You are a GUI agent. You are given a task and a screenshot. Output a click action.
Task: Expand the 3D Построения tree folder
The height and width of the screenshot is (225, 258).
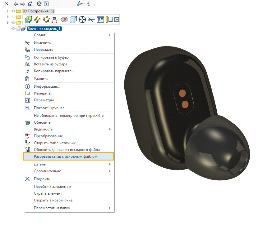tap(8, 11)
